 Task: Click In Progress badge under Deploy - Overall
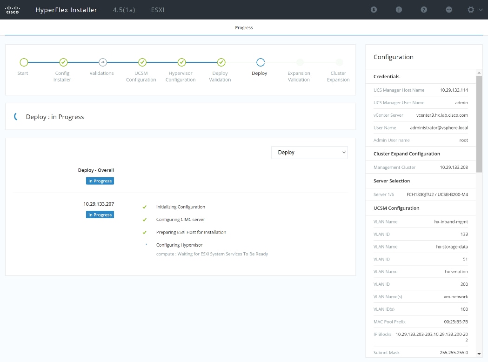(x=100, y=181)
